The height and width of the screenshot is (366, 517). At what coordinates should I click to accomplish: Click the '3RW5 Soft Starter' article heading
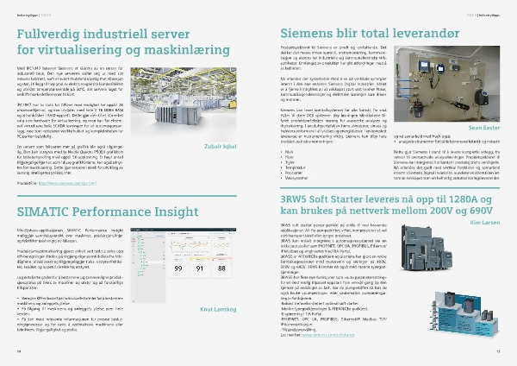pyautogui.click(x=386, y=205)
